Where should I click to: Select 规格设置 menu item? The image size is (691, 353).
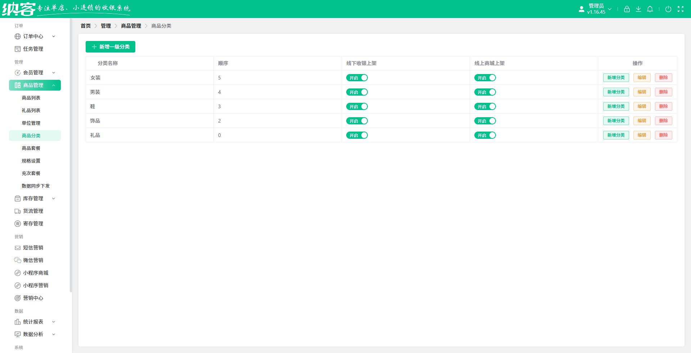[x=31, y=161]
